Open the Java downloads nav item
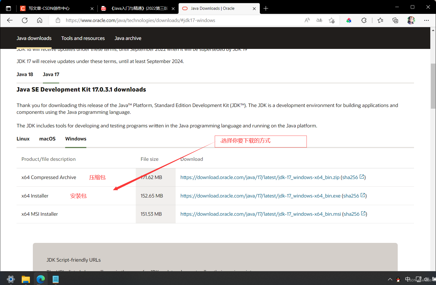 click(34, 38)
